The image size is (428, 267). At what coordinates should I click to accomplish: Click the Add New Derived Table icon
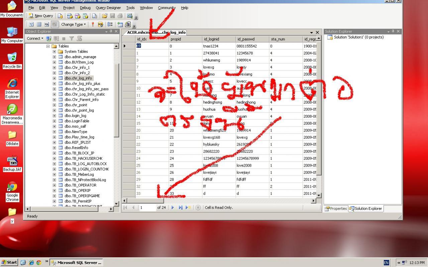pos(127,24)
